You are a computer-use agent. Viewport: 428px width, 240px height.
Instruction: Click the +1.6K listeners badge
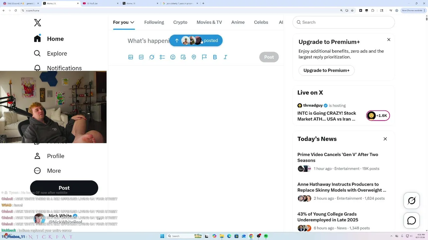[x=378, y=116]
